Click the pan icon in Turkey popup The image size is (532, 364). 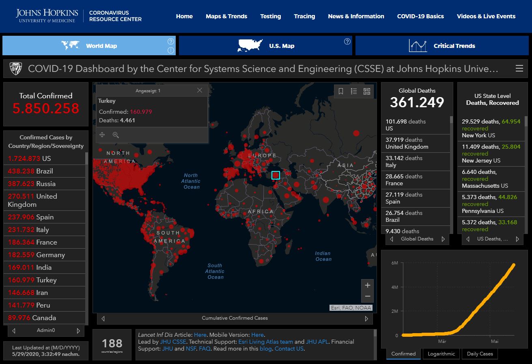click(x=102, y=135)
